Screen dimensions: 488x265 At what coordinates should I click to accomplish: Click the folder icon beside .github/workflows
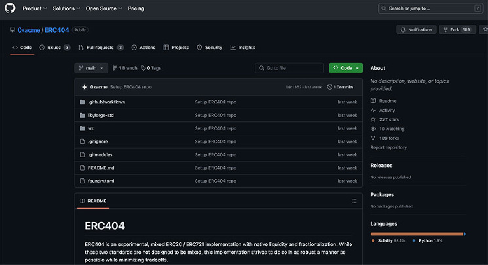point(82,102)
